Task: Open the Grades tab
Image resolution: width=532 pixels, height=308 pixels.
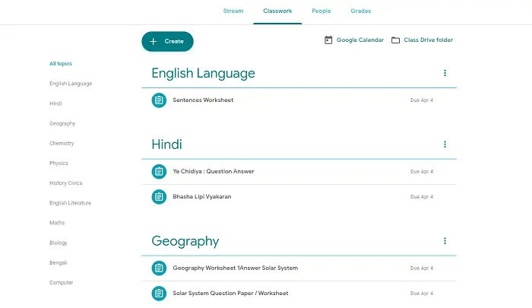Action: 361,11
